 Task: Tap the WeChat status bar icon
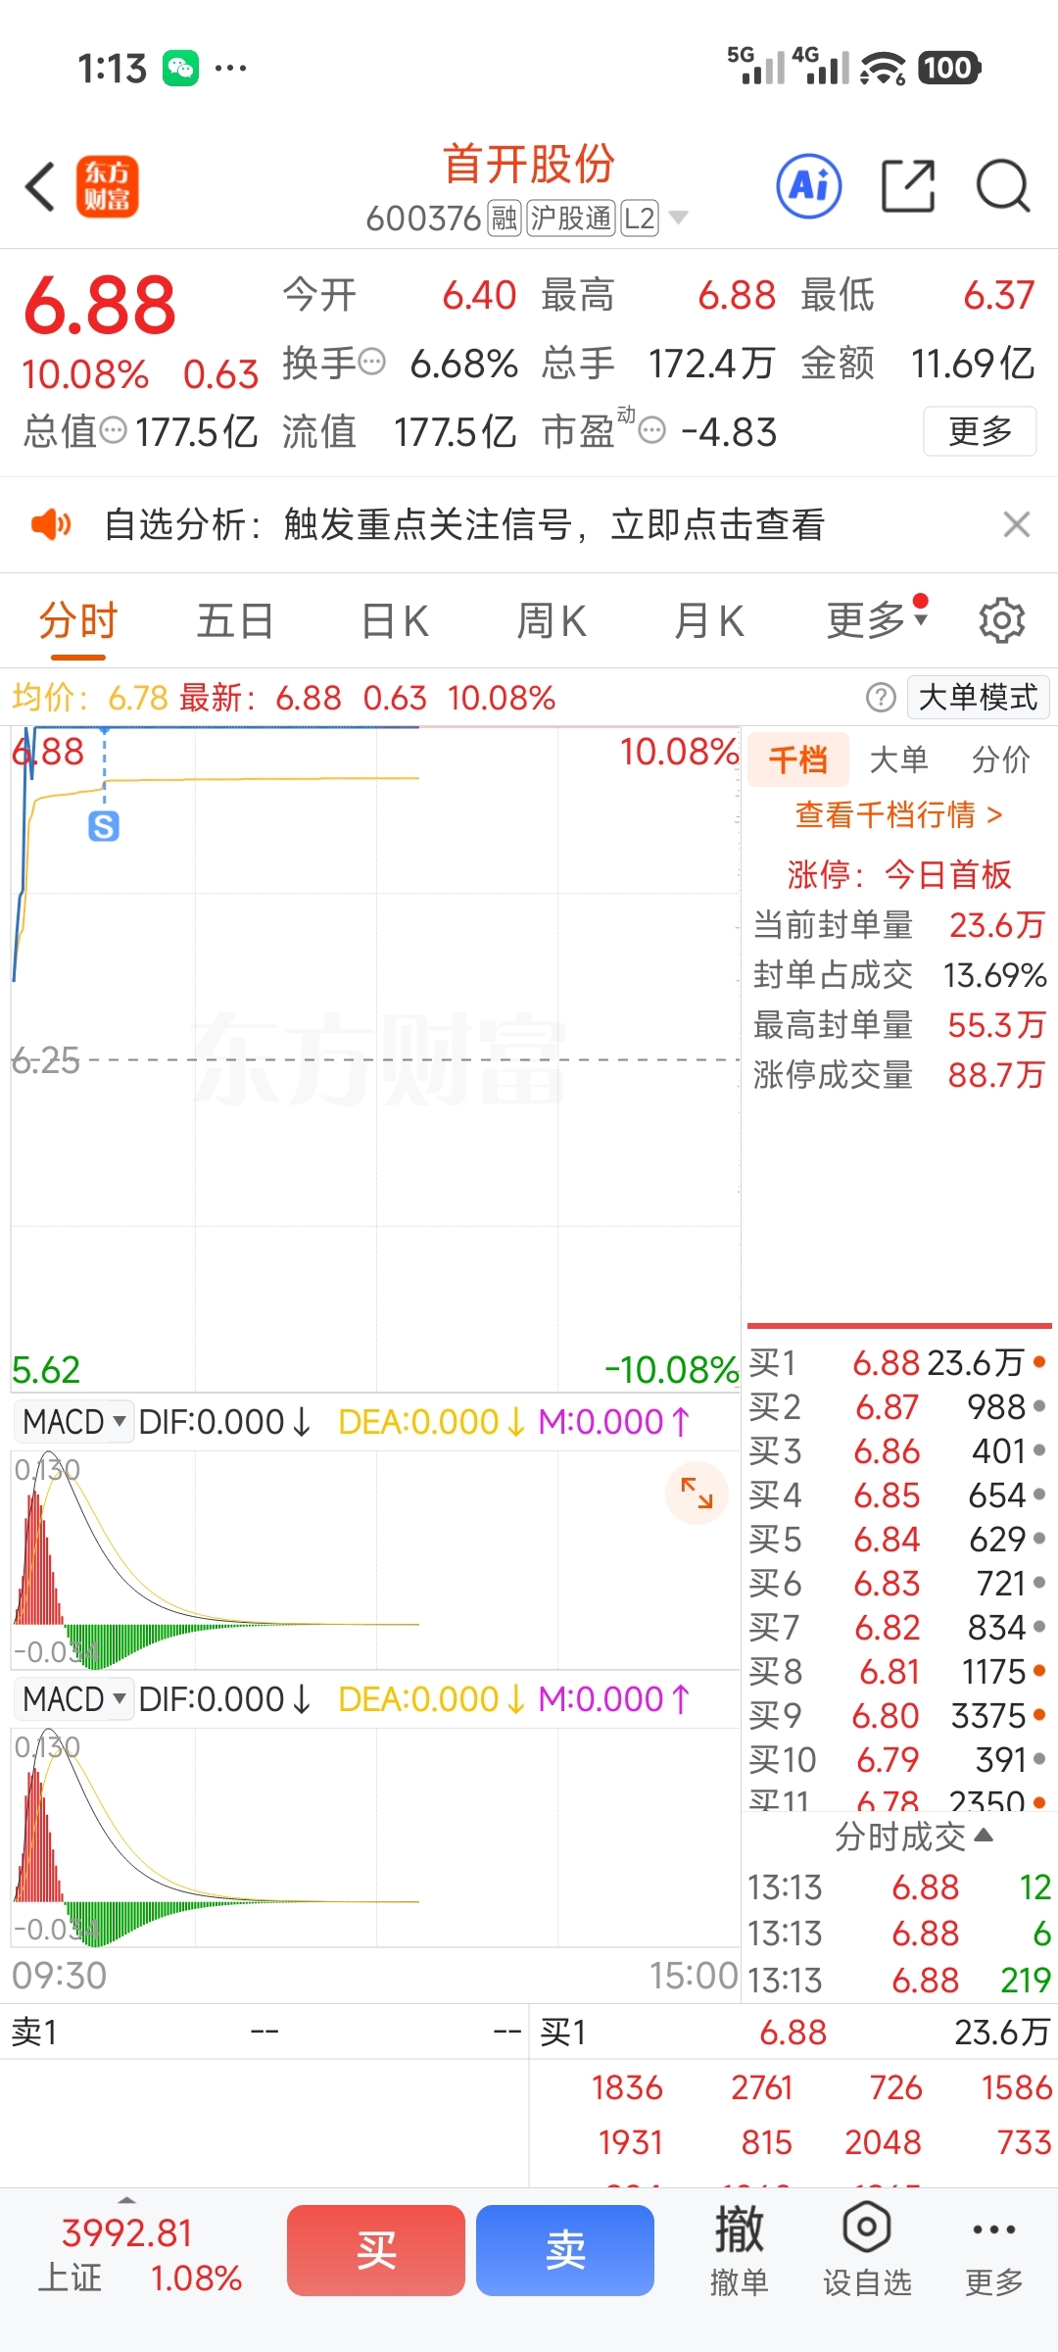click(181, 68)
